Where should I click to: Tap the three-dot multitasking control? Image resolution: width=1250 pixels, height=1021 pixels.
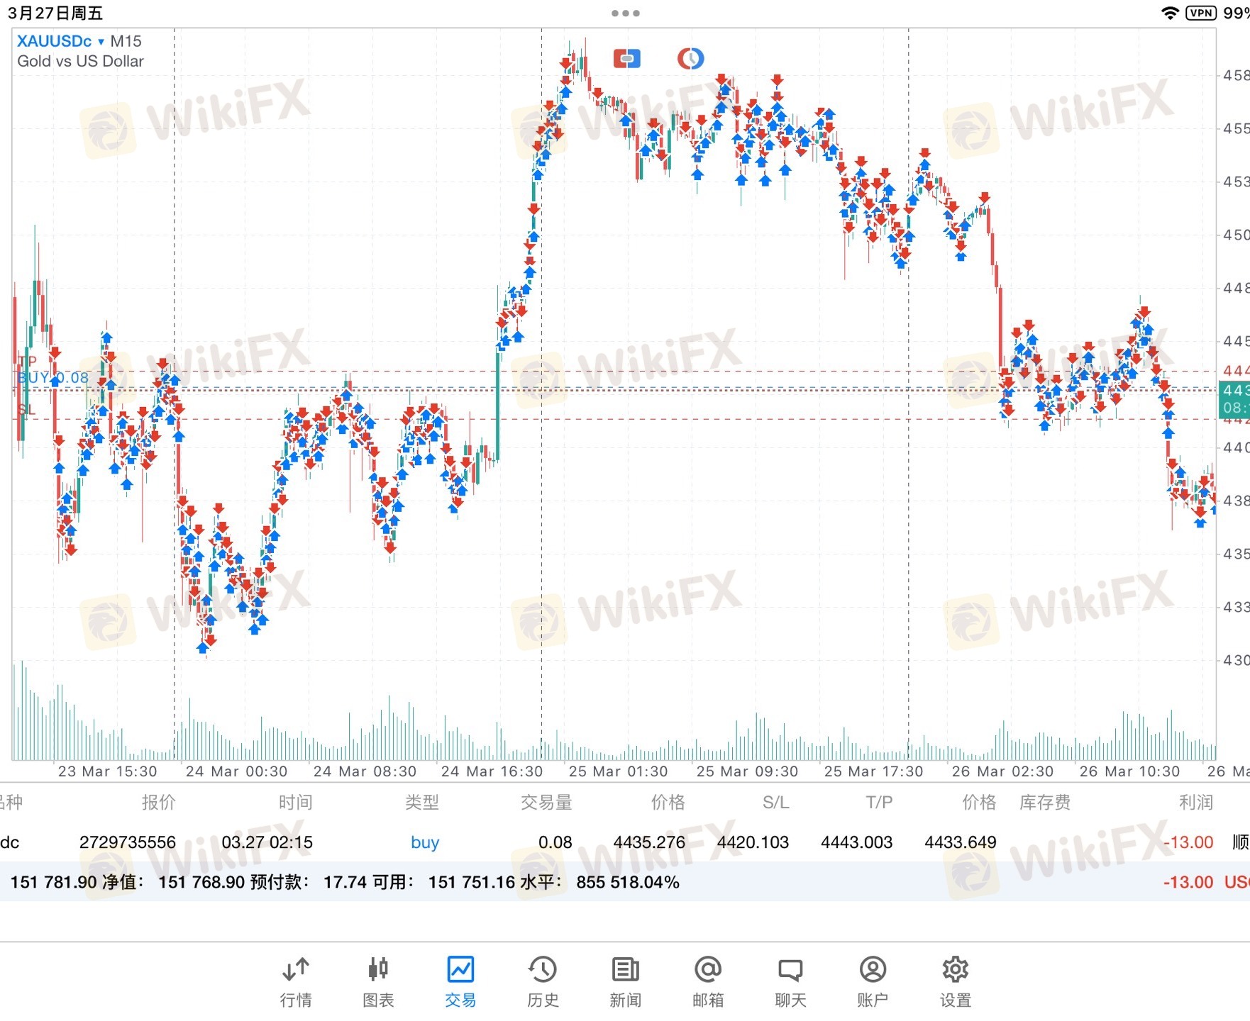[x=625, y=13]
